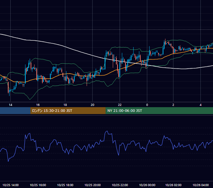Click the 10/25 16:00 time label
213x188 pixels.
pyautogui.click(x=38, y=185)
